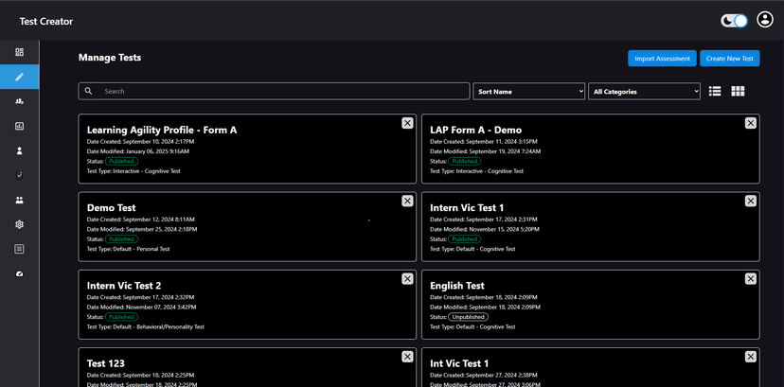Click the search magnifier icon

tap(88, 91)
